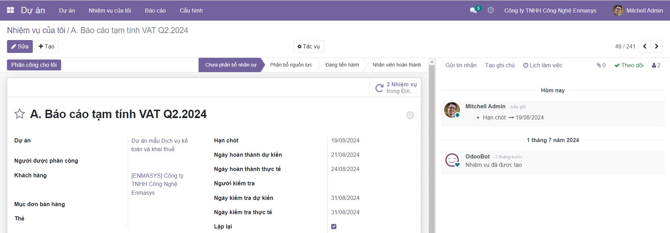
Task: Open the conversations chat icon with badge
Action: click(474, 10)
